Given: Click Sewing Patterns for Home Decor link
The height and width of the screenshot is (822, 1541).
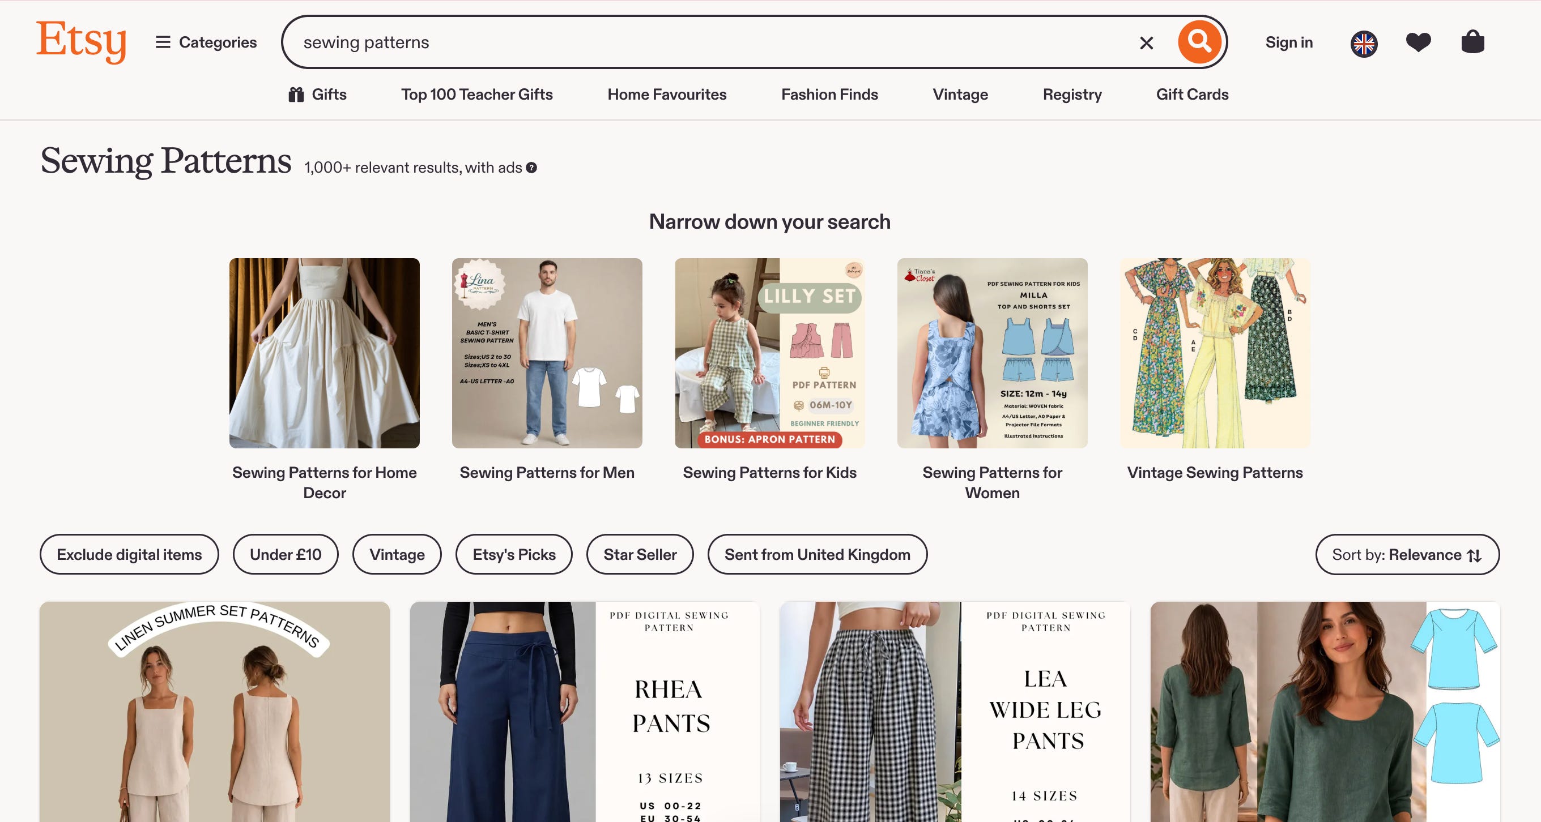Looking at the screenshot, I should tap(324, 482).
